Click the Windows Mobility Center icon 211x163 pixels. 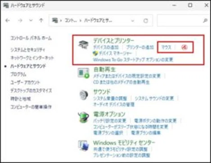tap(83, 145)
